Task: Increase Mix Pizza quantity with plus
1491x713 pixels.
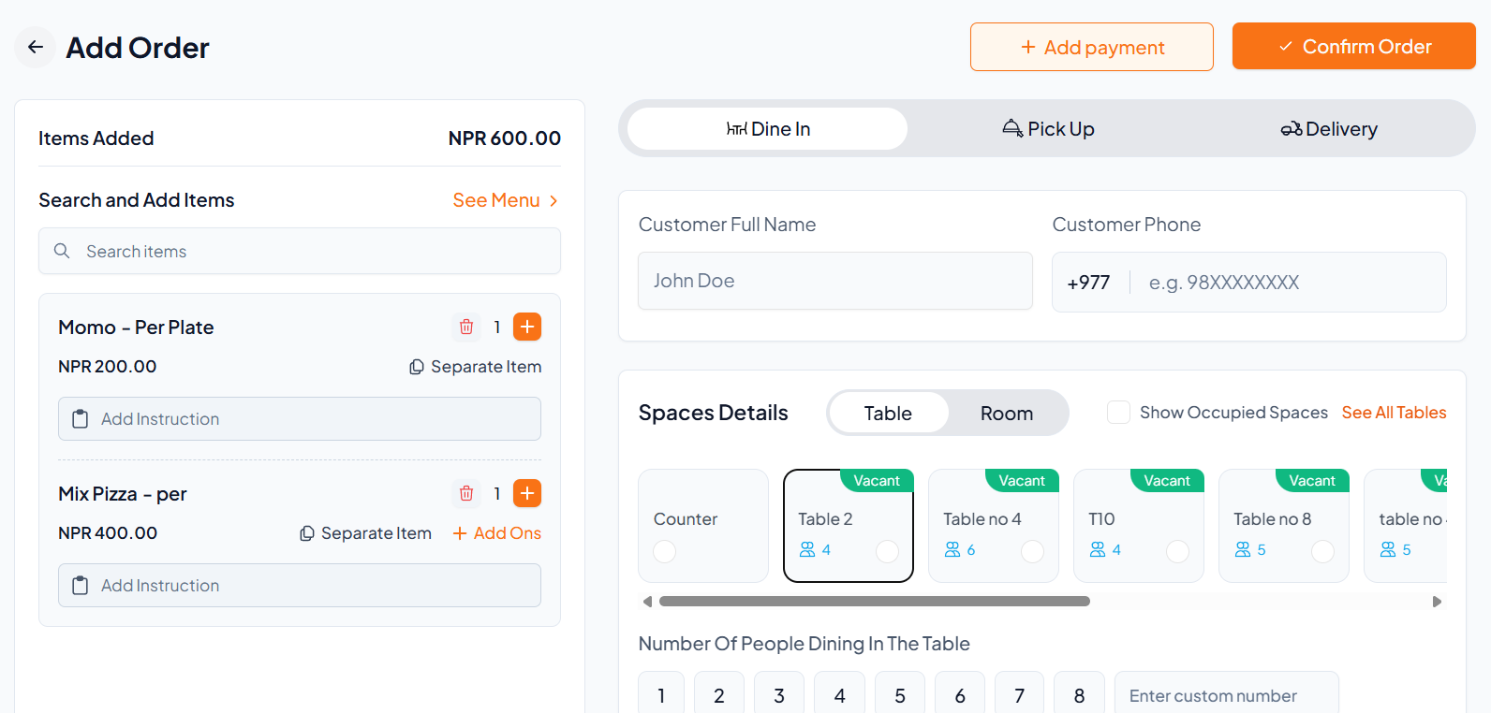Action: click(527, 493)
